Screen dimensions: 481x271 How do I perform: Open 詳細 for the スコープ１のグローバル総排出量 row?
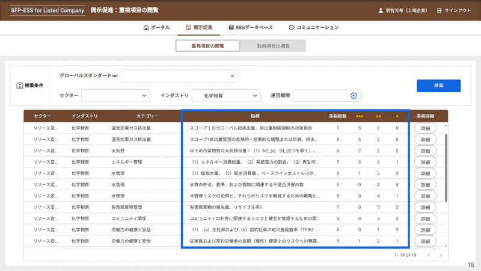click(425, 128)
